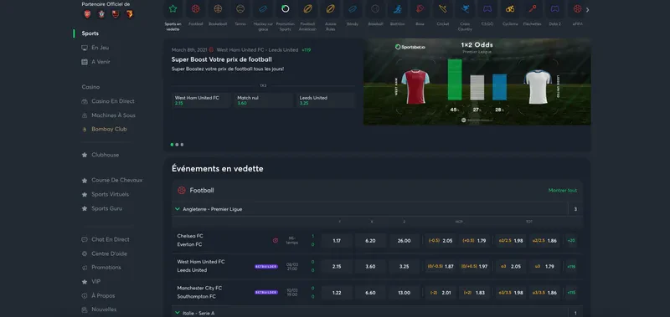Open the Hockey sur glace icon

tap(263, 8)
